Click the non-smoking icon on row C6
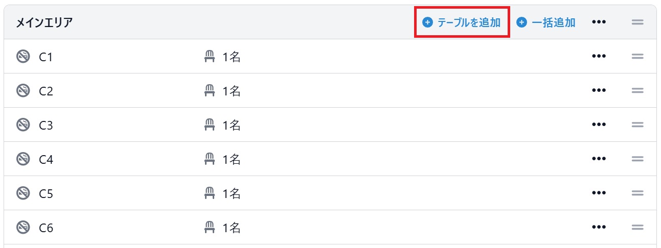Viewport: 661px width, 248px height. coord(23,228)
